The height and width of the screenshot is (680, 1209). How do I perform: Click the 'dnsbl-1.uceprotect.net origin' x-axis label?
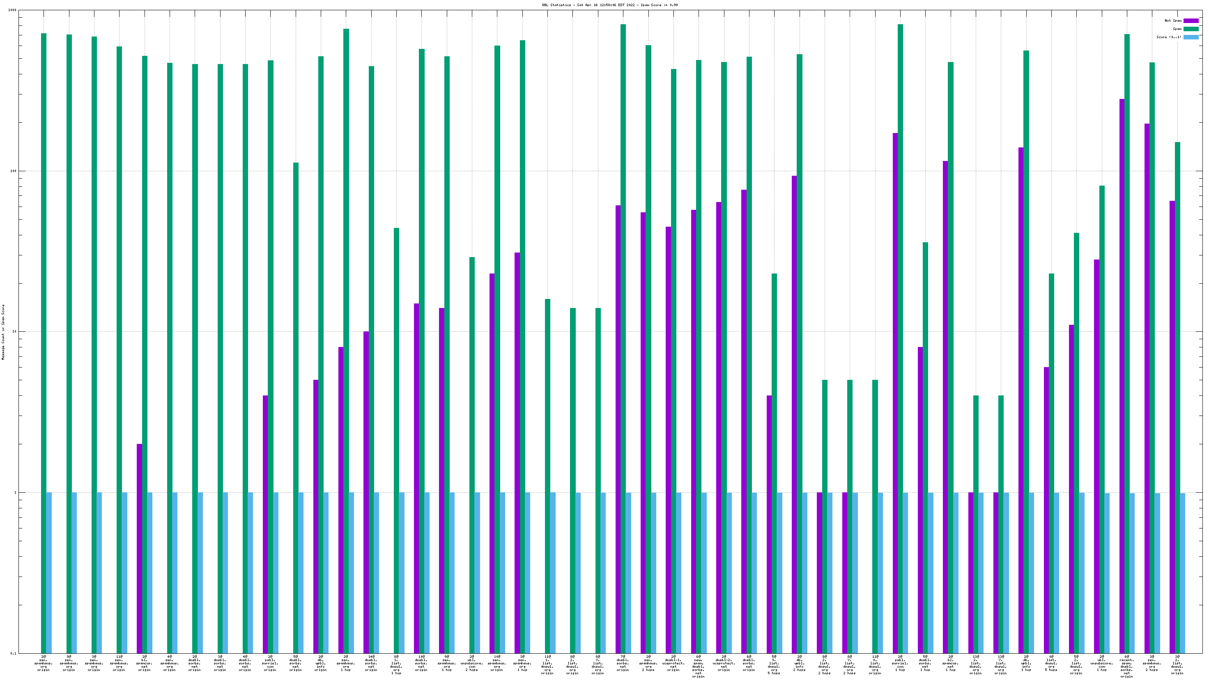(x=673, y=664)
